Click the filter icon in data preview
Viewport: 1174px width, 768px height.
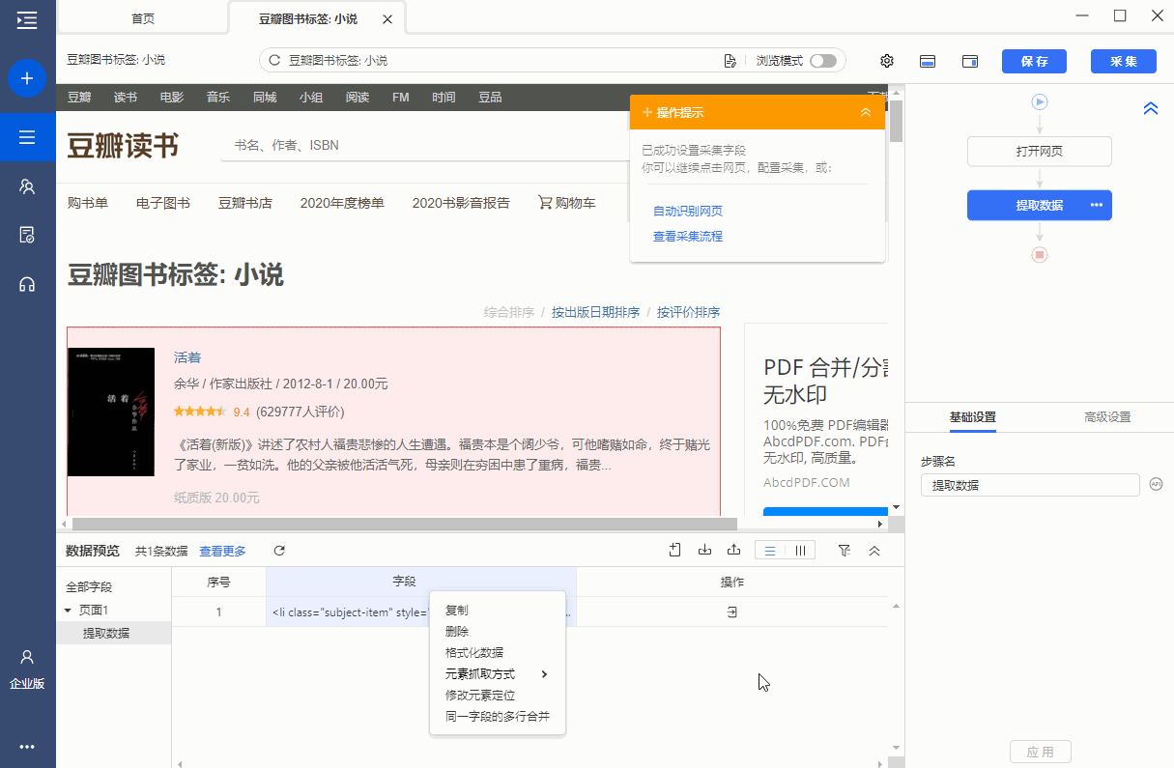[x=845, y=551]
